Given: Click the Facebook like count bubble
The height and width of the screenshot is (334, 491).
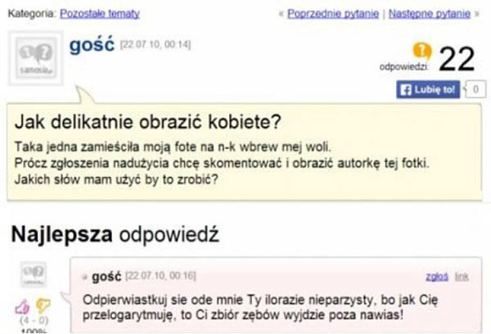Looking at the screenshot, I should (x=475, y=88).
